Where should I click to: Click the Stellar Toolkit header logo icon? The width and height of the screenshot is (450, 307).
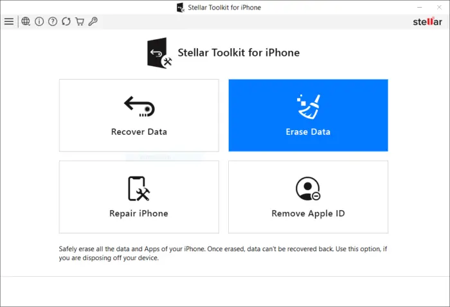pos(159,53)
